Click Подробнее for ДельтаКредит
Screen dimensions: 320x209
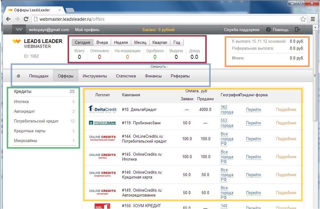pos(286,109)
